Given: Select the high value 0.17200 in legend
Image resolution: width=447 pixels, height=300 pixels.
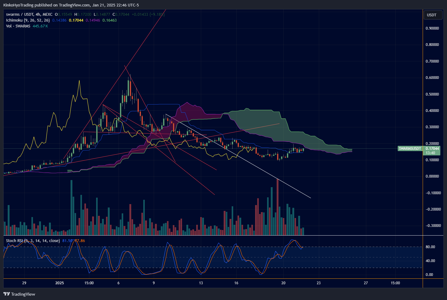Looking at the screenshot, I should coord(84,14).
